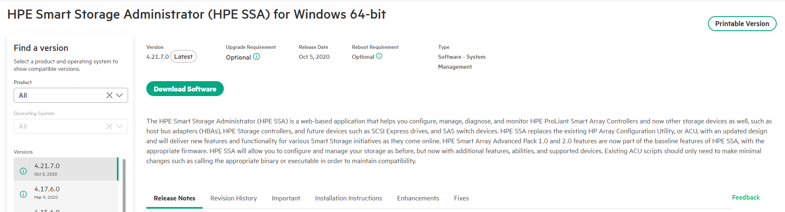Select version 4.17.6.0 from the list

click(66, 192)
